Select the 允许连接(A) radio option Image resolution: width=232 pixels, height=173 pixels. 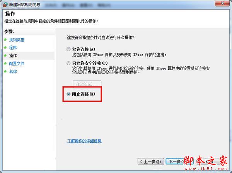coord(68,49)
